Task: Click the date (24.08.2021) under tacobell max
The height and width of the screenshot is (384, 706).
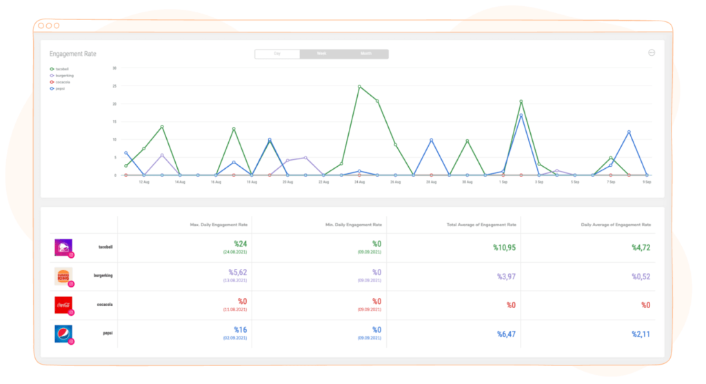Action: (235, 252)
